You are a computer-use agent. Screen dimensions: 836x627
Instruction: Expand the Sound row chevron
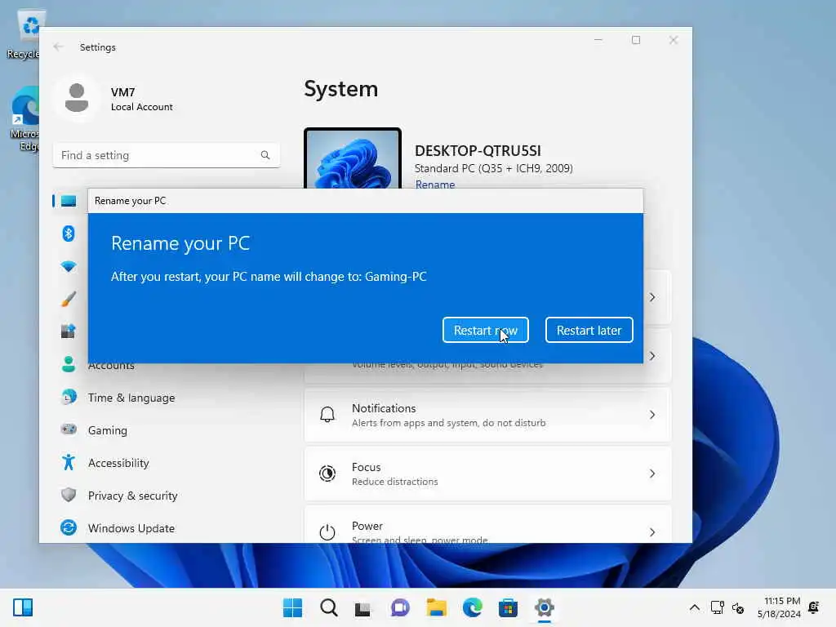[652, 356]
